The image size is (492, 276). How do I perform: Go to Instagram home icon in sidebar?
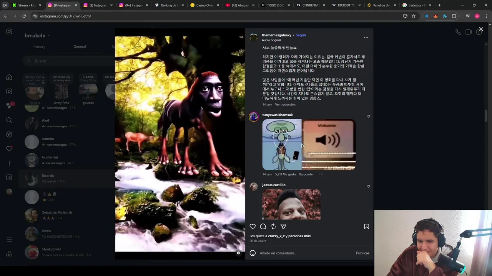click(9, 77)
